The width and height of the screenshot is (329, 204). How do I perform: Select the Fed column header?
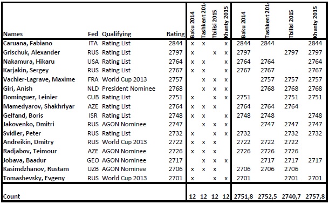[x=93, y=34]
